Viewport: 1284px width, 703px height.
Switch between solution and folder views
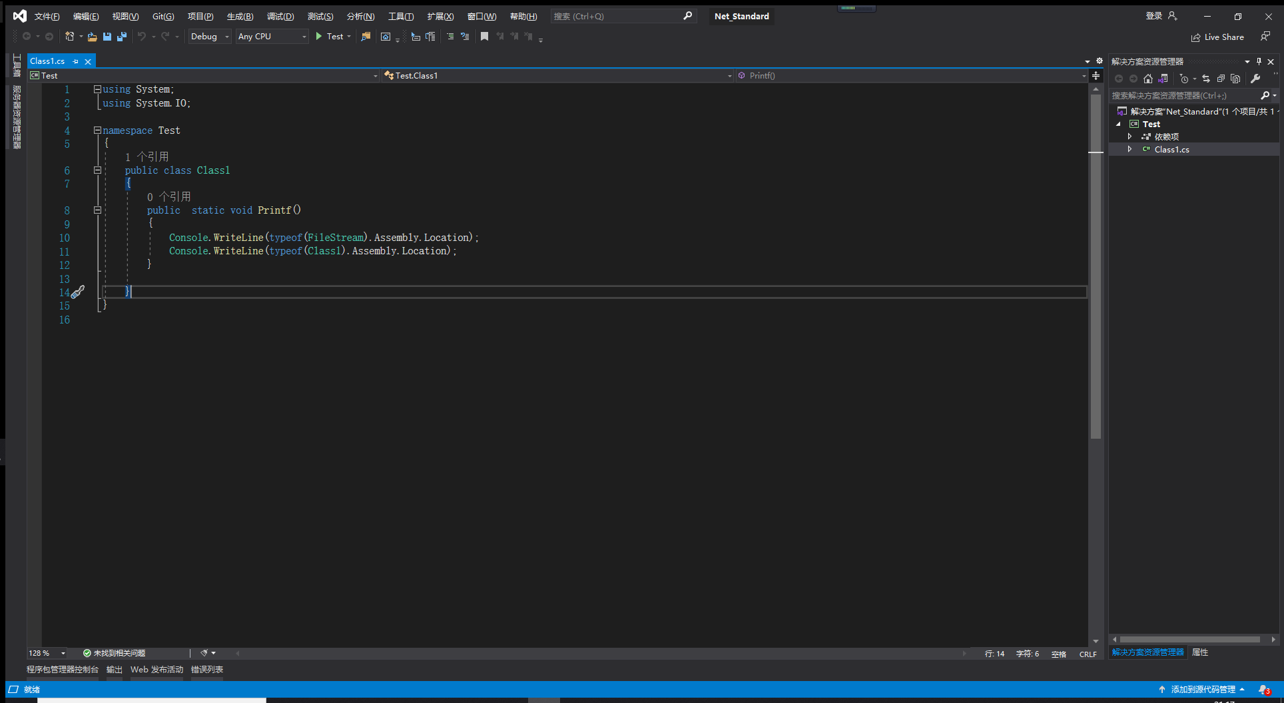point(1163,79)
